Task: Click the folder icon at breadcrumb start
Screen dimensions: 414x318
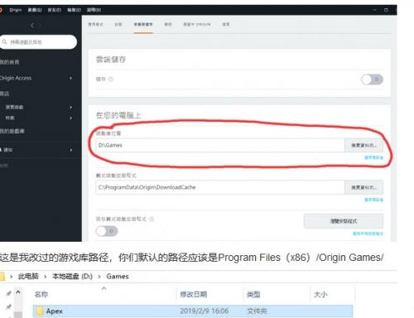Action: click(2, 277)
